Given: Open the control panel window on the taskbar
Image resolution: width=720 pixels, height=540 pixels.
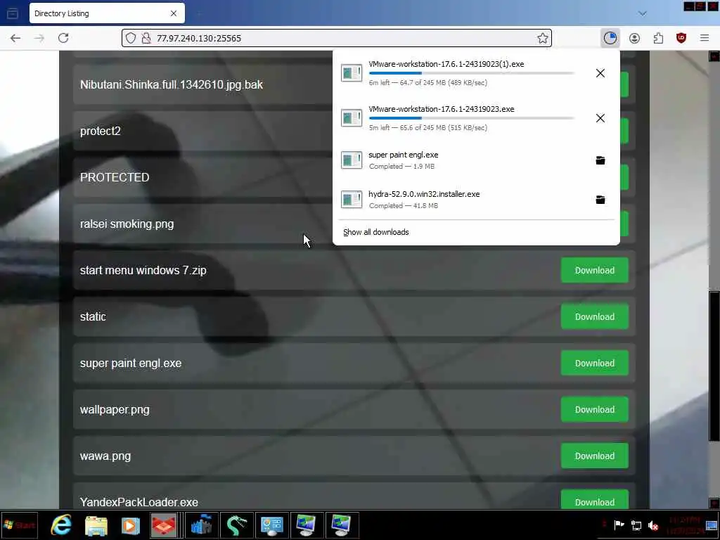Looking at the screenshot, I should point(272,525).
